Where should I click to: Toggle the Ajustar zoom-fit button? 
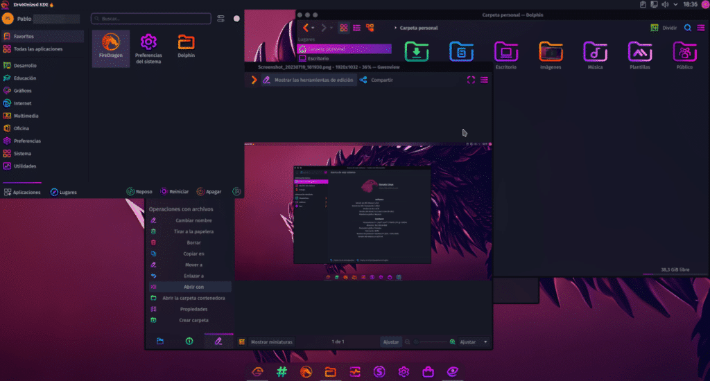click(x=391, y=342)
